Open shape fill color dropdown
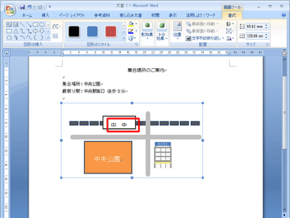290x218 pixels. [136, 24]
